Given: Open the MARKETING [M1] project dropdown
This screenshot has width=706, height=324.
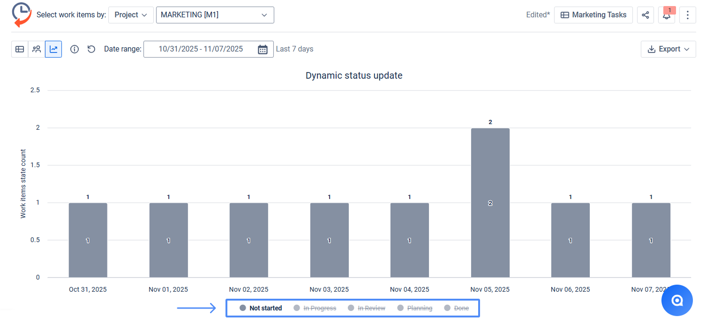Looking at the screenshot, I should 215,15.
